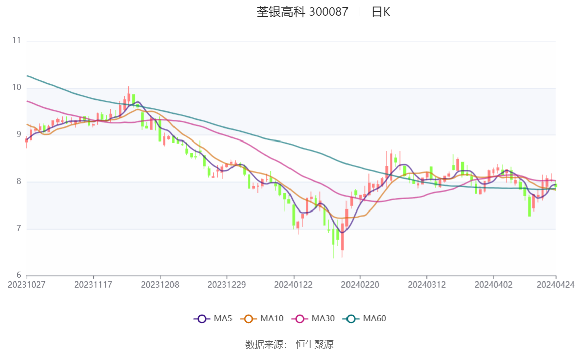Viewport: 579px width, 352px height.
Task: Toggle the MA5 legend circle icon
Action: pyautogui.click(x=202, y=319)
